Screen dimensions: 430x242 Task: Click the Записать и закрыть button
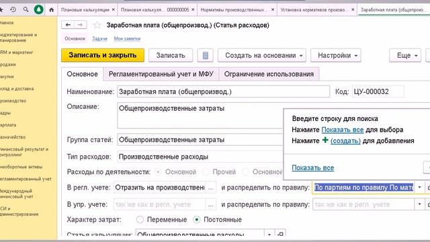(103, 55)
